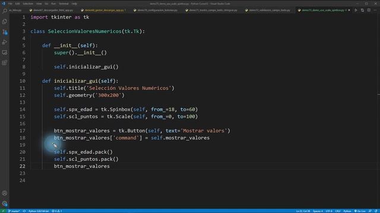
Task: Click 'tk.Scale' on line 15
Action: (x=119, y=117)
